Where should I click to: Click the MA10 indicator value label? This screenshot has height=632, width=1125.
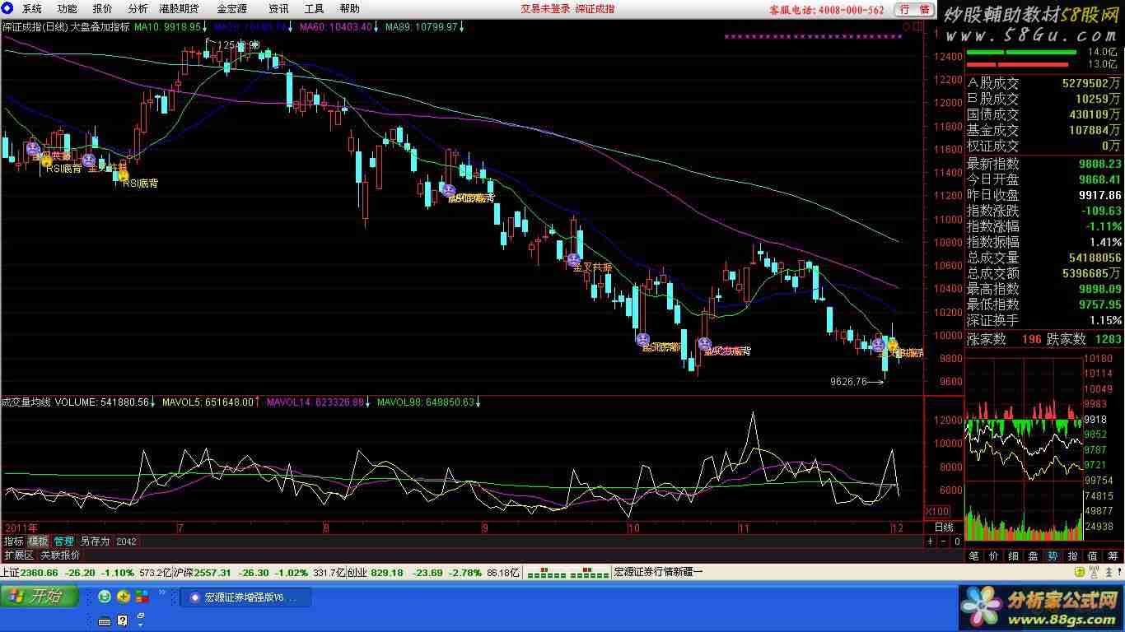pyautogui.click(x=171, y=27)
